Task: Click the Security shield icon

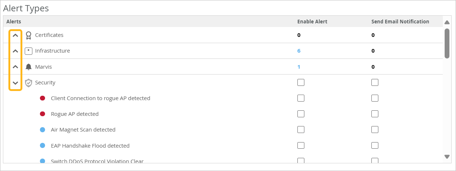Action: click(x=29, y=83)
